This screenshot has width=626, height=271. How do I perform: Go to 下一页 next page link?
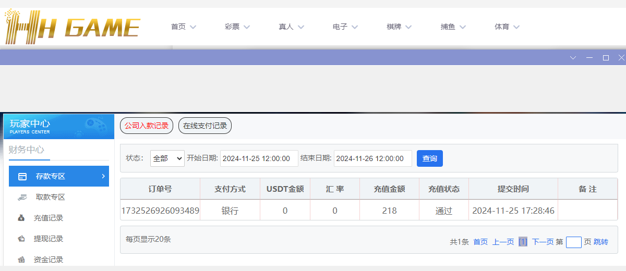(543, 242)
